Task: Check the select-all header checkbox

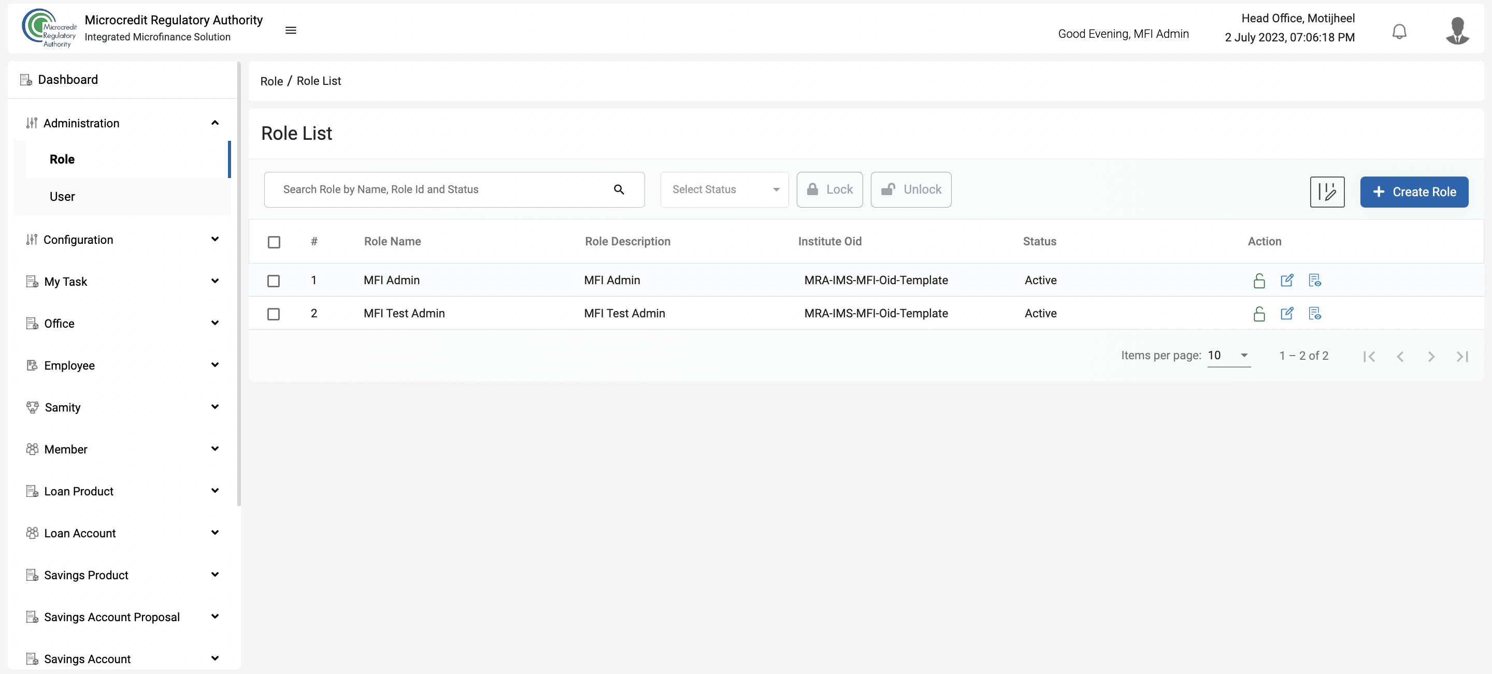Action: [274, 242]
